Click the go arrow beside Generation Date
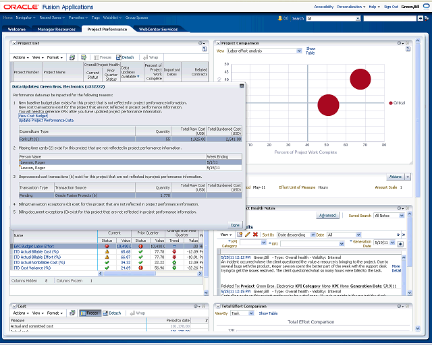The image size is (432, 345). click(x=400, y=243)
